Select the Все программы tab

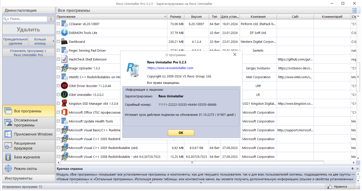[x=29, y=111]
